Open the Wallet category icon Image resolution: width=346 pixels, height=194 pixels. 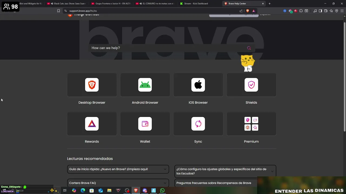click(145, 124)
